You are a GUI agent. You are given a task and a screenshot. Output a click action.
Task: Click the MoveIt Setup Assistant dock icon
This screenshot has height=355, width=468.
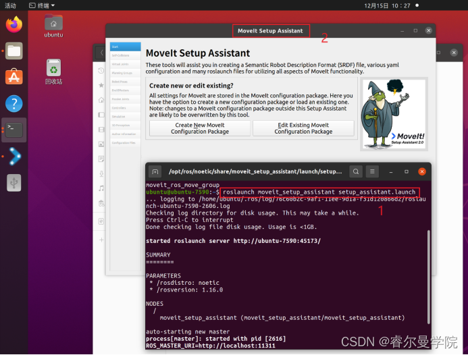pyautogui.click(x=14, y=157)
